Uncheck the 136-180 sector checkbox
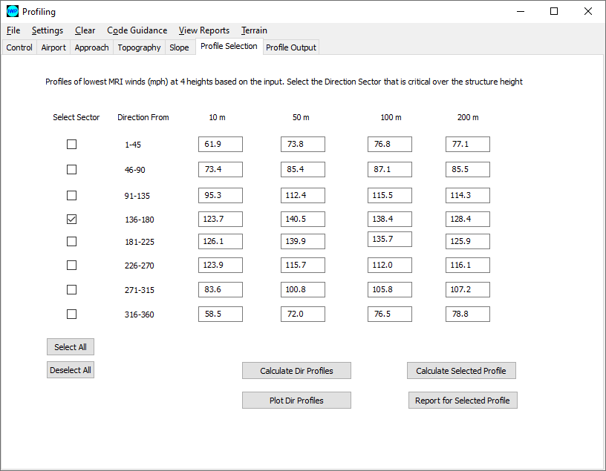Image resolution: width=606 pixels, height=471 pixels. coord(72,220)
